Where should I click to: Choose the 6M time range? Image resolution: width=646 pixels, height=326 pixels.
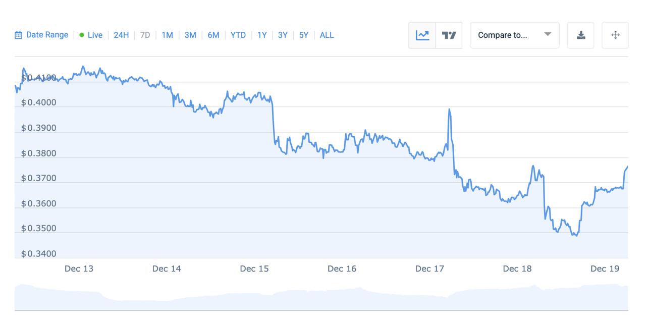click(214, 35)
